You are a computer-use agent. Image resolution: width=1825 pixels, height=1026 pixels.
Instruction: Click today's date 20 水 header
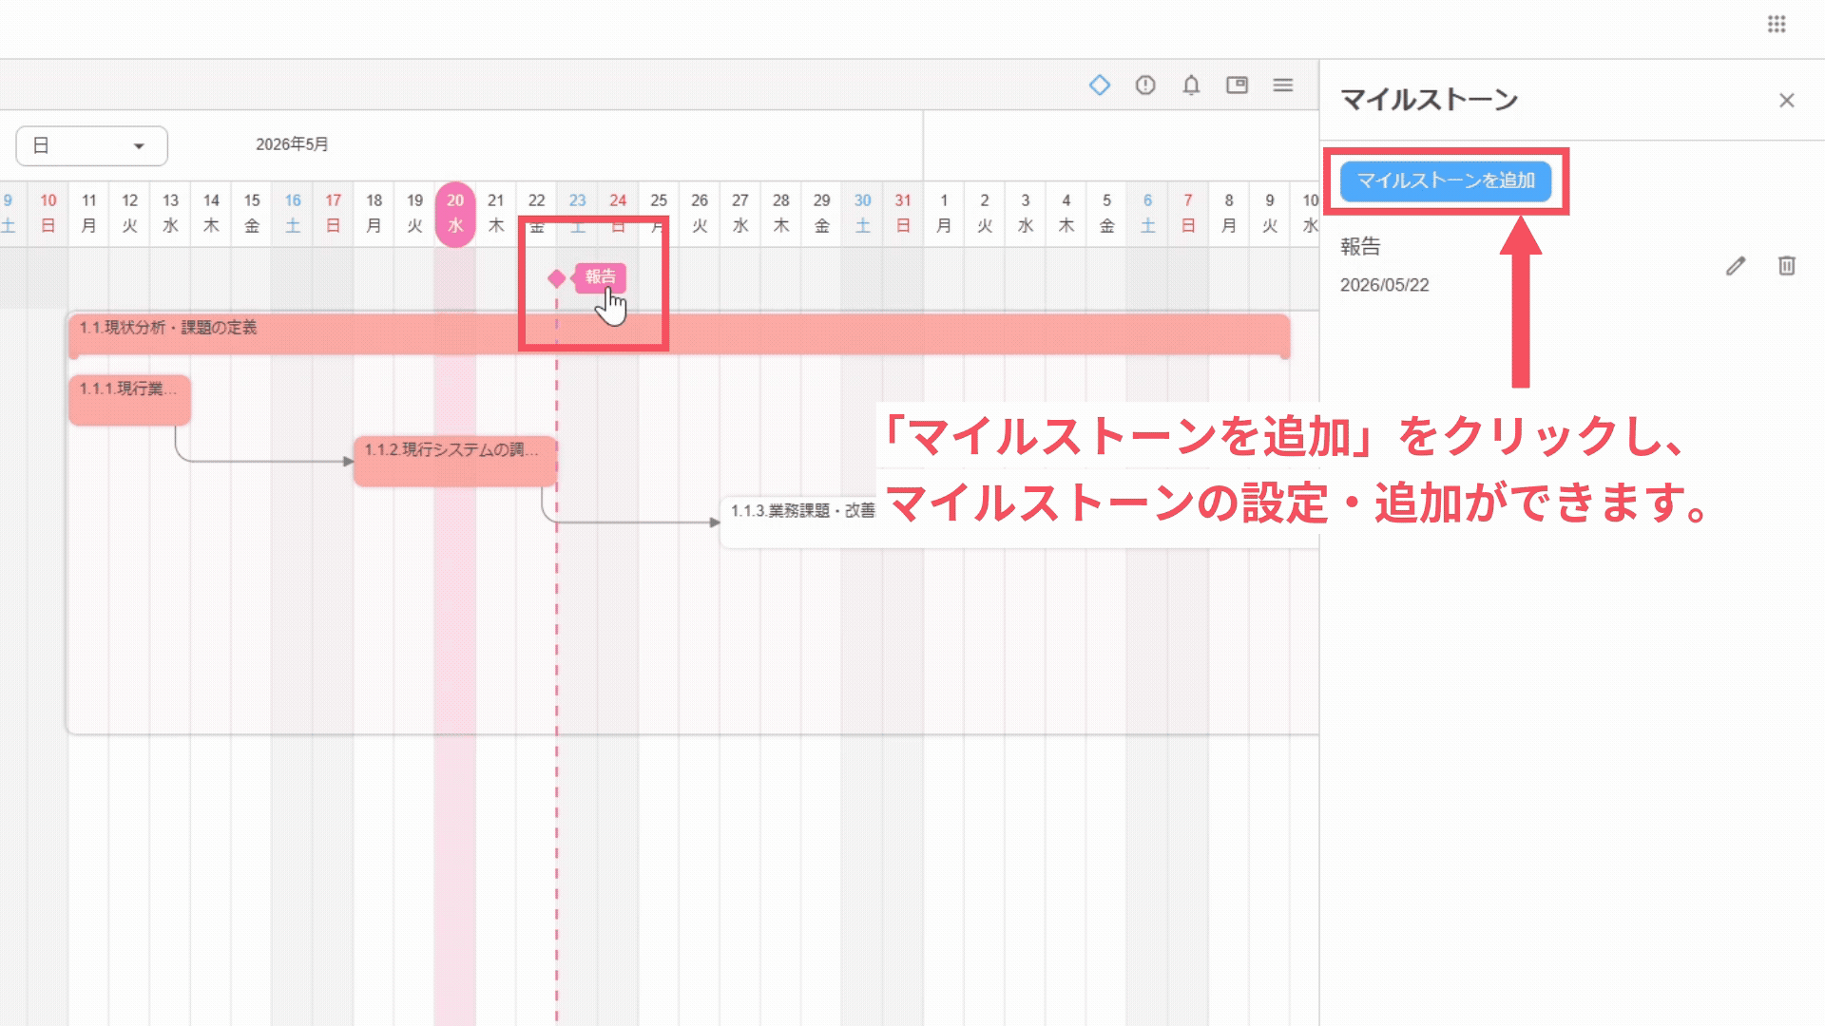[455, 214]
